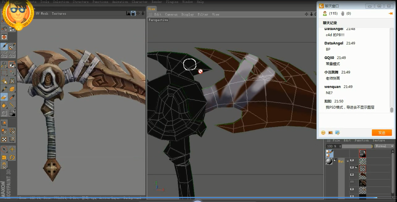The height and width of the screenshot is (202, 397).
Task: Toggle eye of the active red-outlined layer
Action: (x=352, y=167)
